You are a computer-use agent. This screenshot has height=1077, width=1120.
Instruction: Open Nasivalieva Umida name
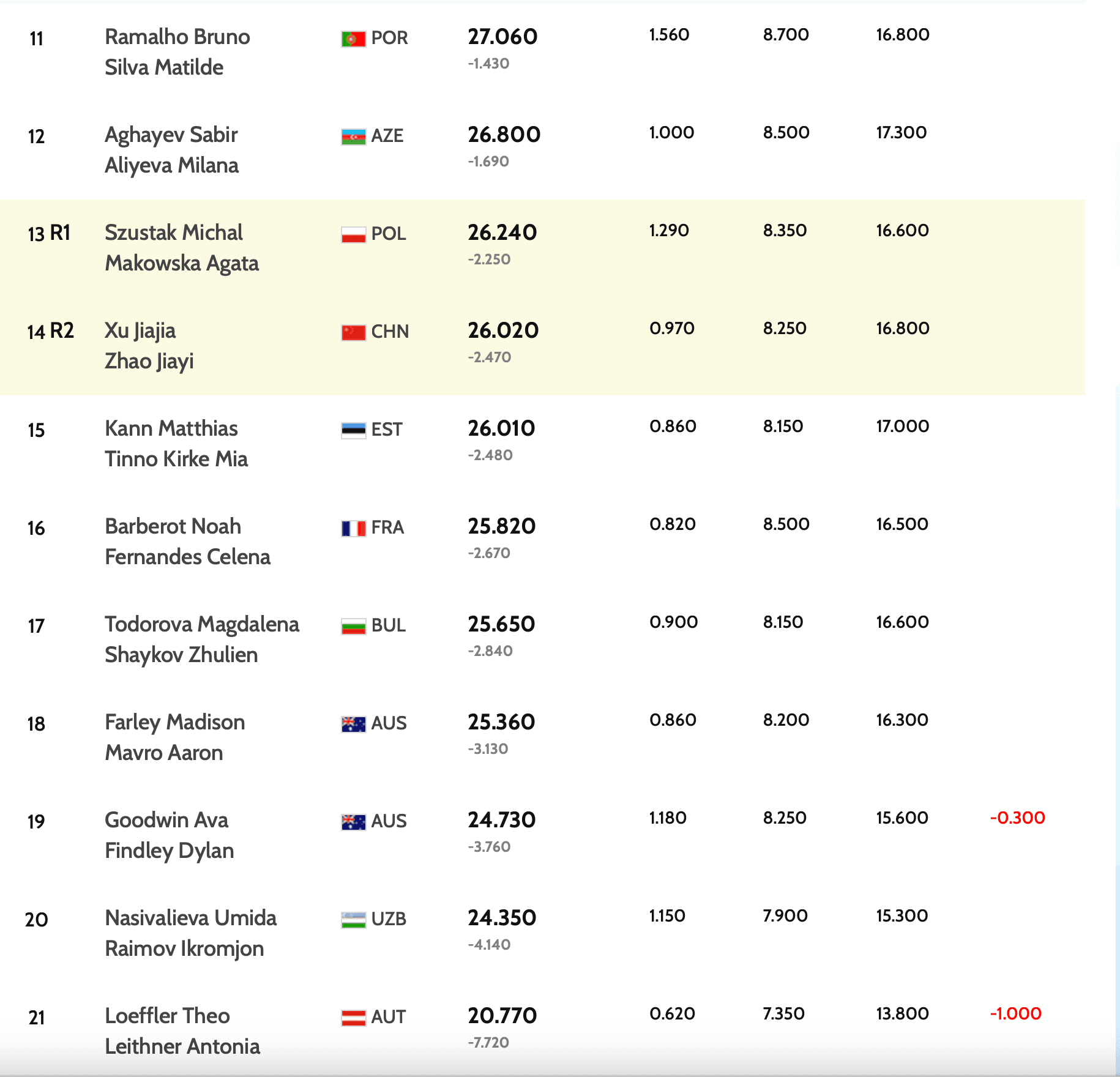[191, 918]
